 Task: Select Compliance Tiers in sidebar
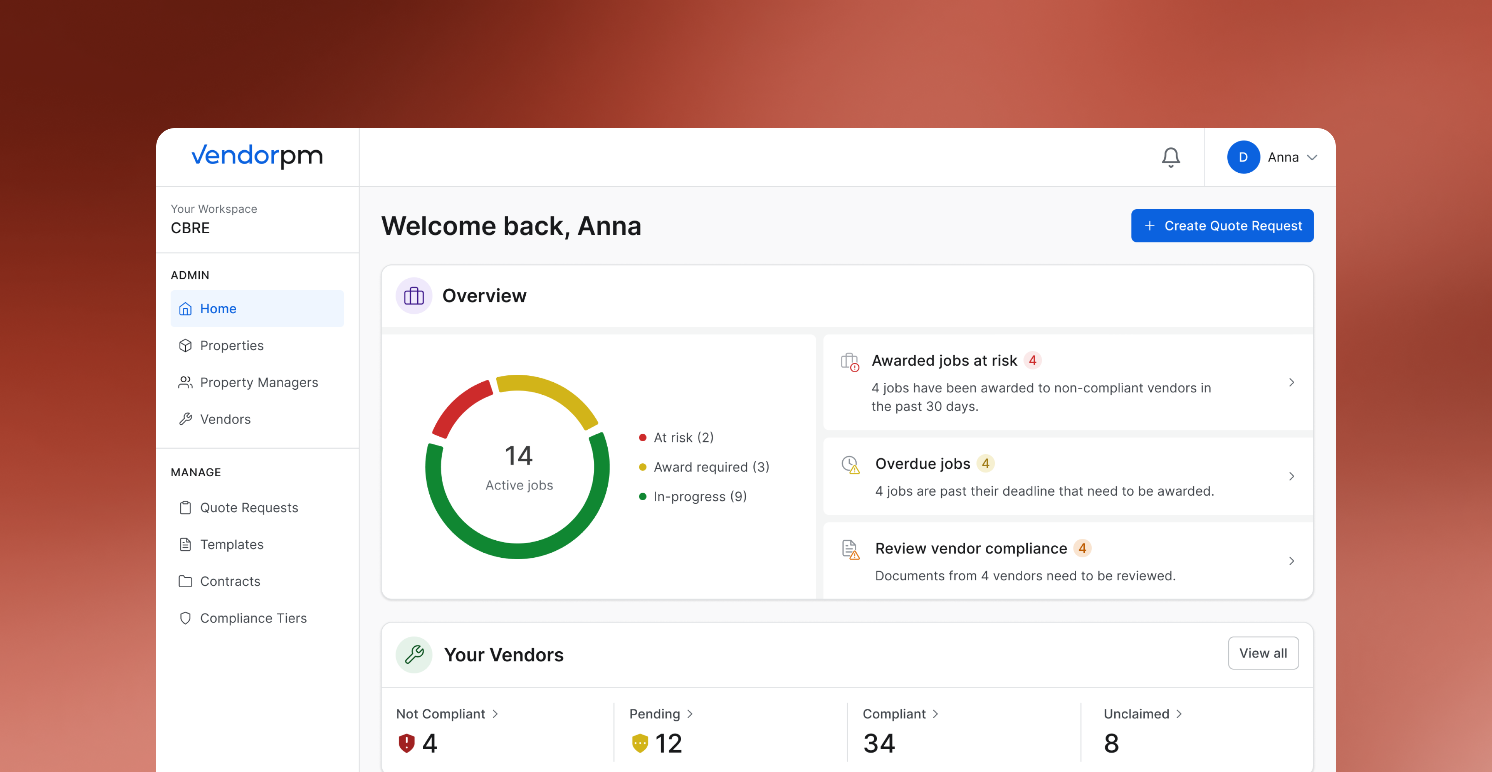pyautogui.click(x=253, y=618)
